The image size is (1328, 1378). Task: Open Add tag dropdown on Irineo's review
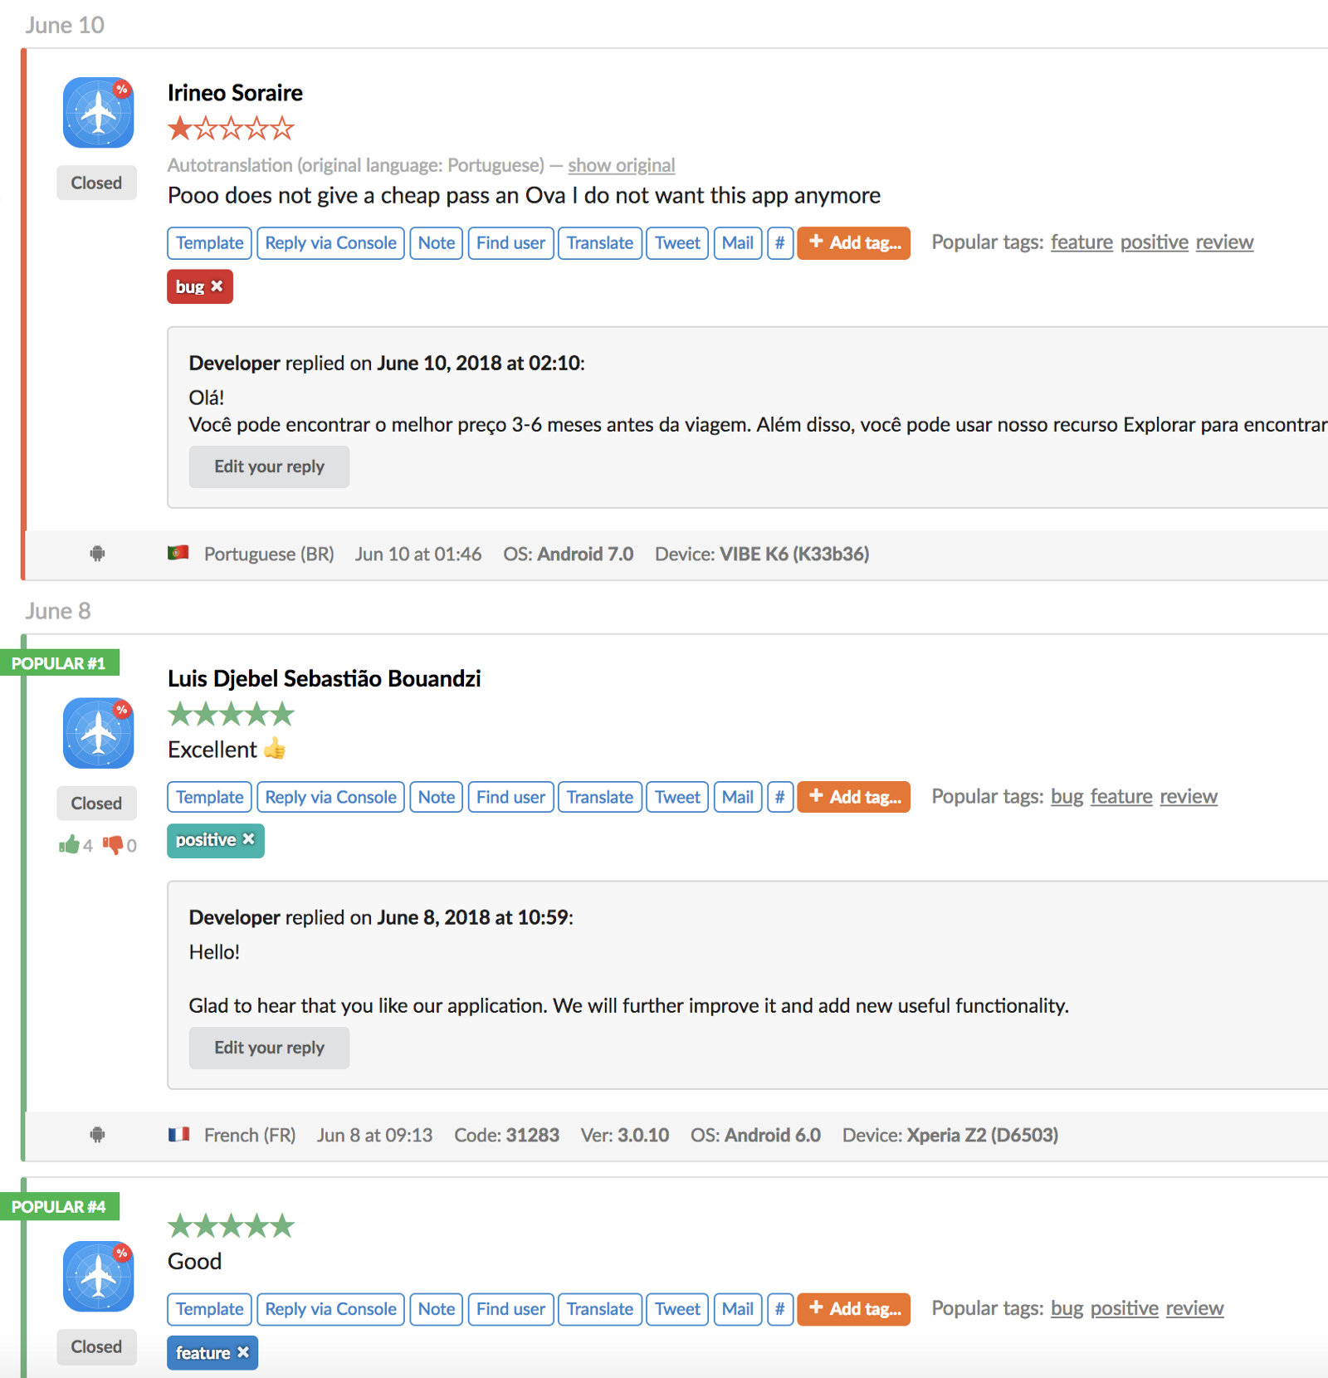coord(853,243)
